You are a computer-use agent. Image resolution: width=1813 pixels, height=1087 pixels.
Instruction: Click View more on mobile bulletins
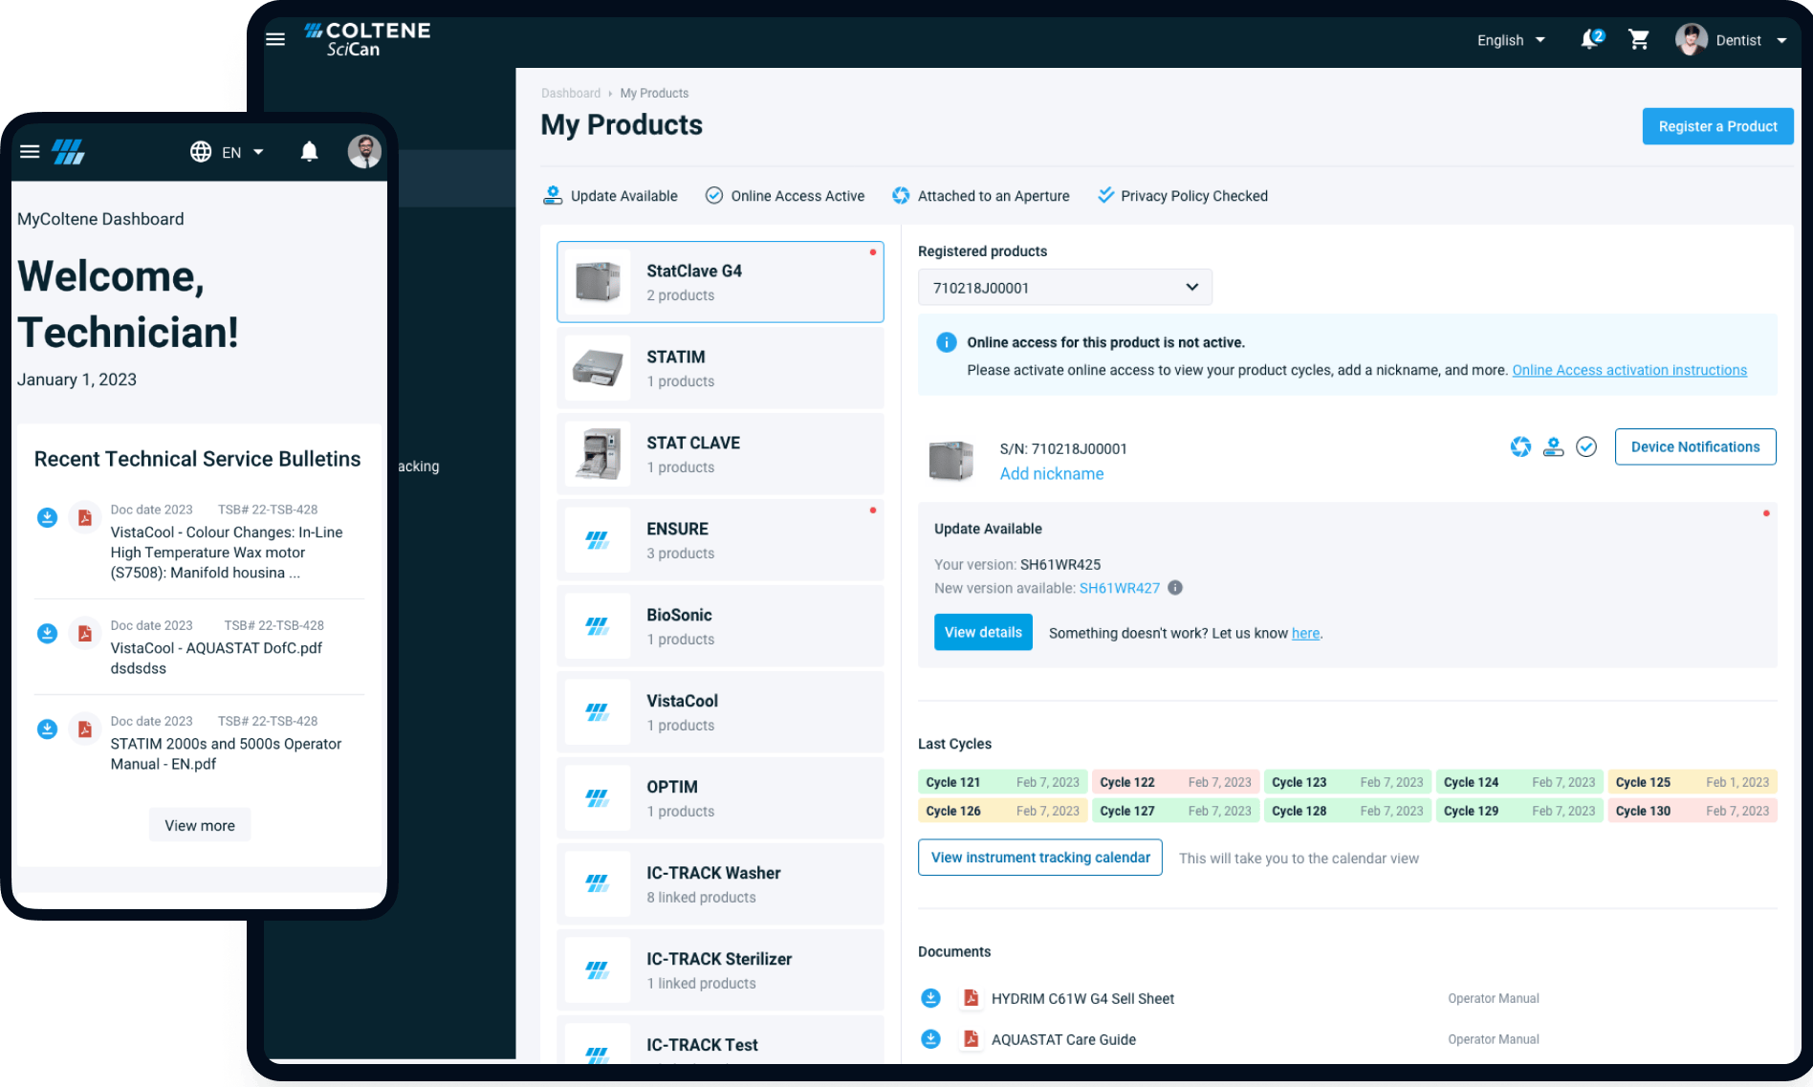[x=200, y=825]
